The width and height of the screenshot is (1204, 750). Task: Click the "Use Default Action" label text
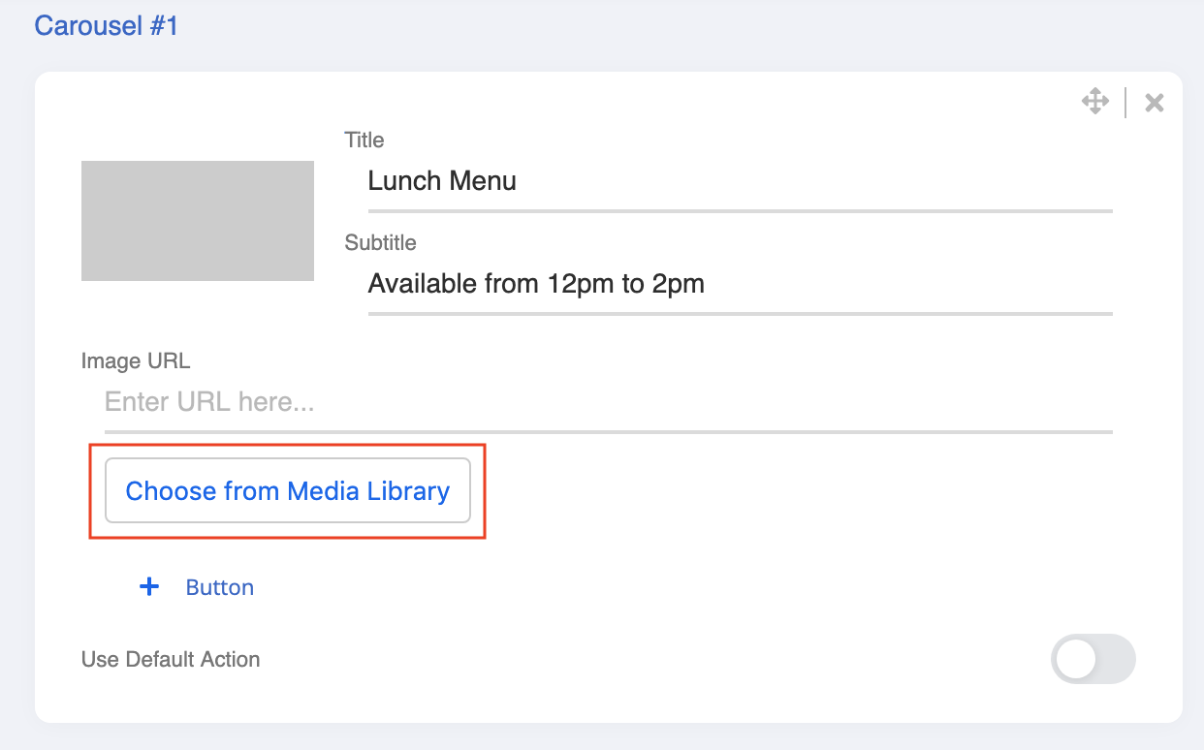[171, 660]
